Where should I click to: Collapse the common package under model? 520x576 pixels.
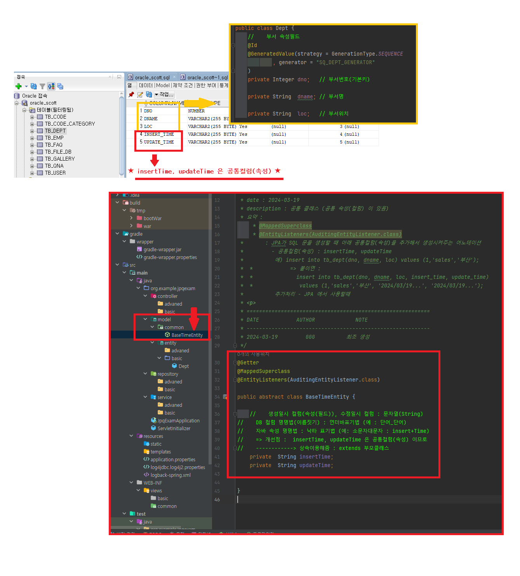click(152, 327)
